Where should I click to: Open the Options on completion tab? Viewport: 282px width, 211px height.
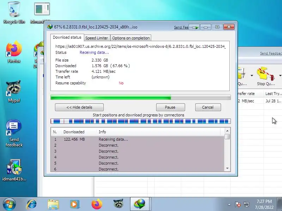131,38
